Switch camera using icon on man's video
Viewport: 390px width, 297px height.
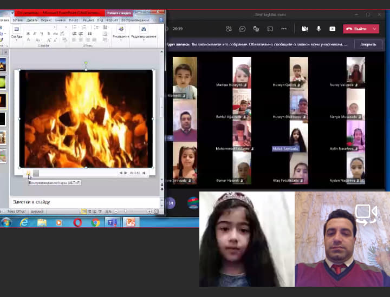click(366, 215)
